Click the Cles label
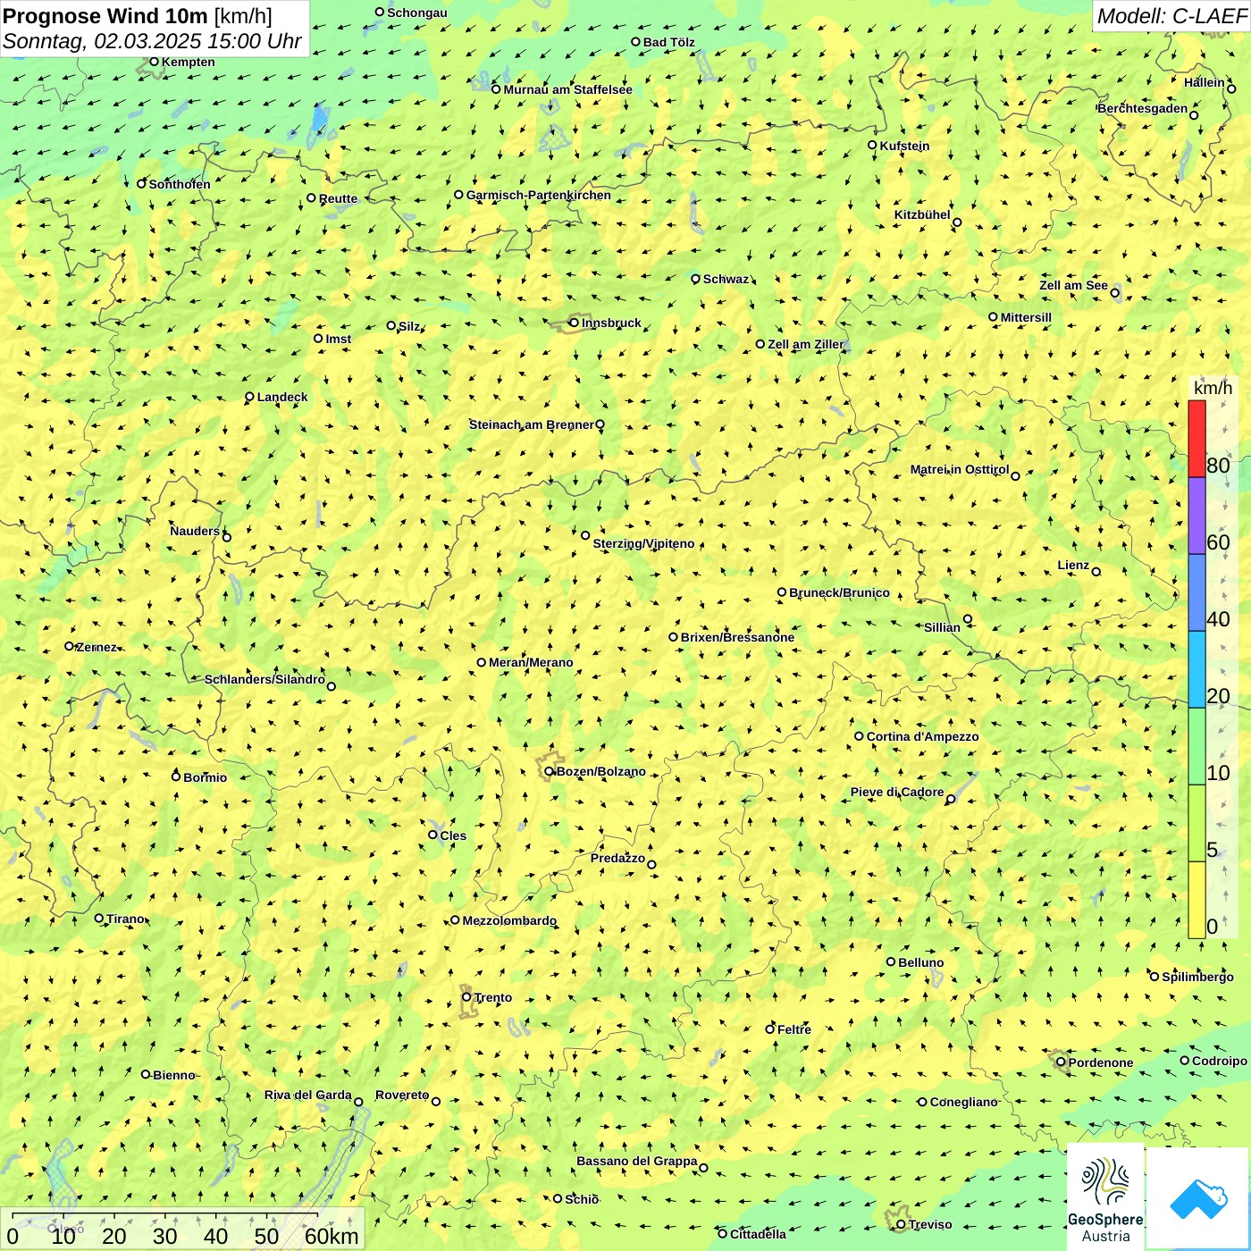 tap(453, 835)
